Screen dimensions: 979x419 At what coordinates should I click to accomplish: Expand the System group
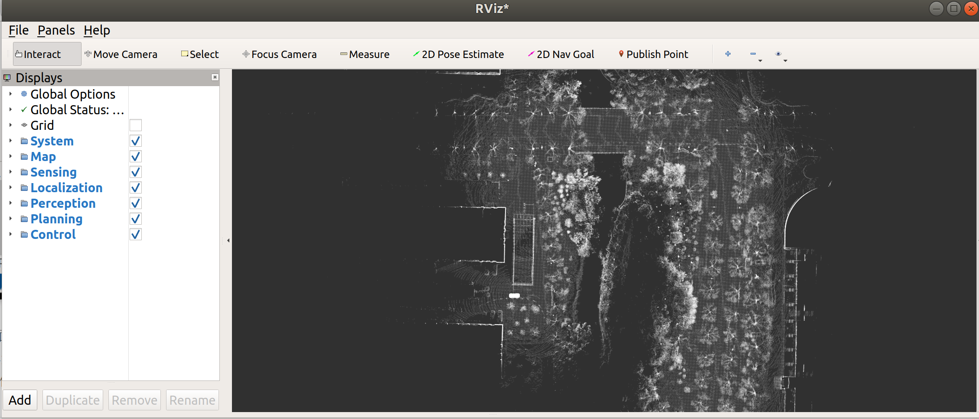pyautogui.click(x=10, y=141)
